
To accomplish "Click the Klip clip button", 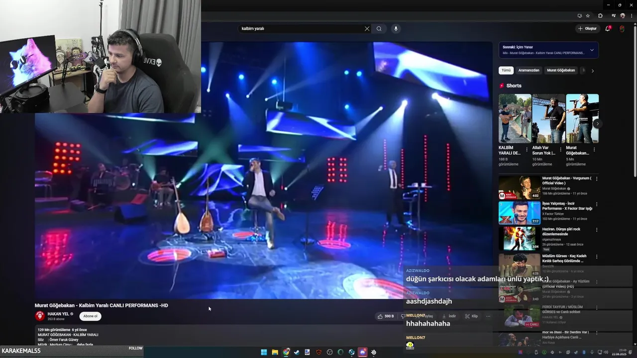I will 471,316.
